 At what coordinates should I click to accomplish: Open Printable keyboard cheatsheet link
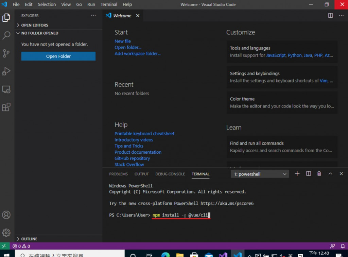[x=144, y=134]
